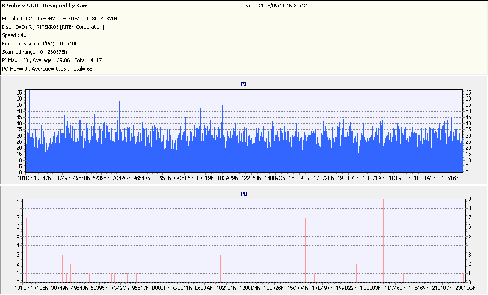
Task: Click the 199B22h axis label
Action: click(x=346, y=288)
